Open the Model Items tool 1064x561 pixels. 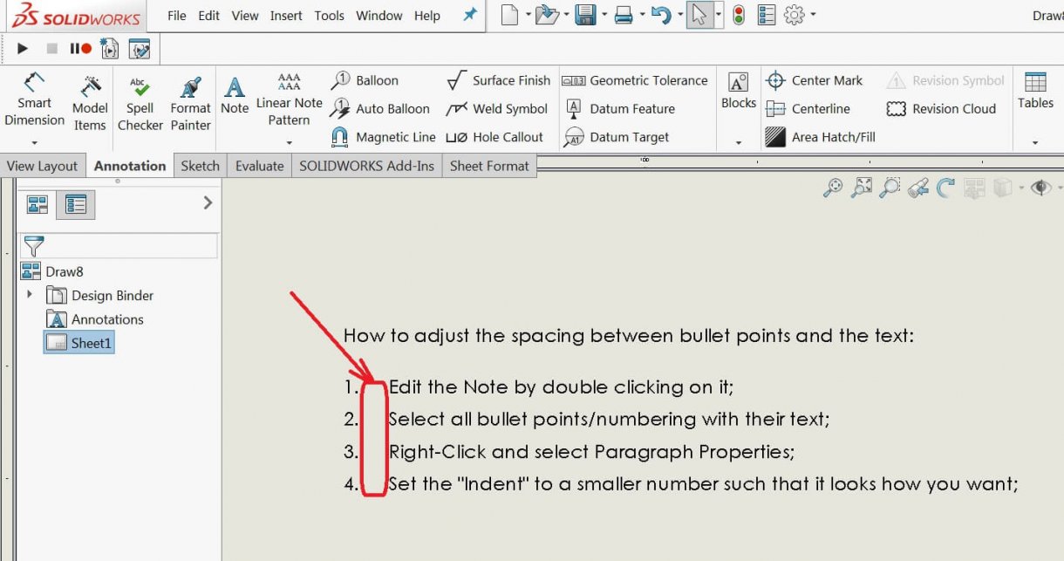pos(90,103)
